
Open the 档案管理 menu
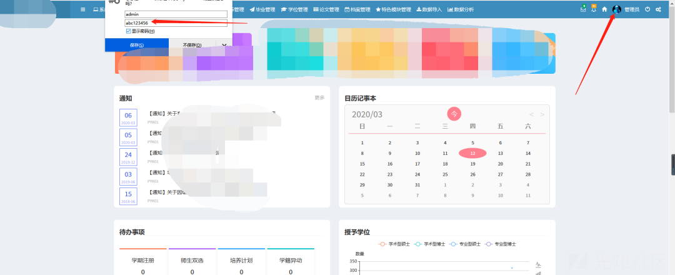click(x=357, y=9)
